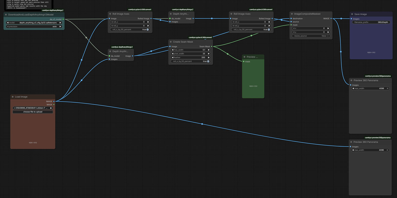This screenshot has height=198, width=397.
Task: Select the next image file using the right arrow
Action: pos(51,108)
